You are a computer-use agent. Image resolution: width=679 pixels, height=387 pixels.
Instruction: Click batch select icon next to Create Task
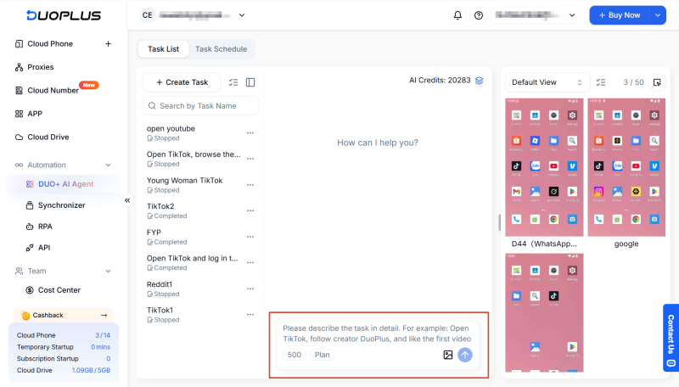point(233,82)
